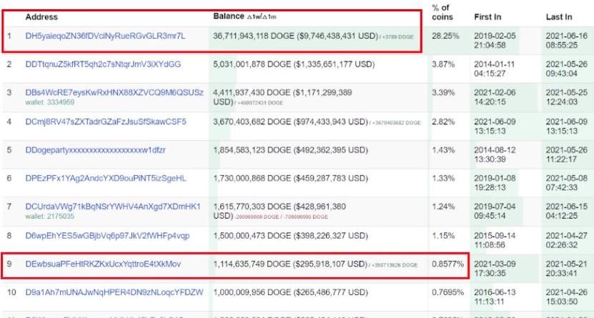Screen dimensions: 594x318
Task: Open address DDTtqnuZ5kfRT5qh2c7sNtqrJmV3iXYdGG
Action: pyautogui.click(x=103, y=64)
